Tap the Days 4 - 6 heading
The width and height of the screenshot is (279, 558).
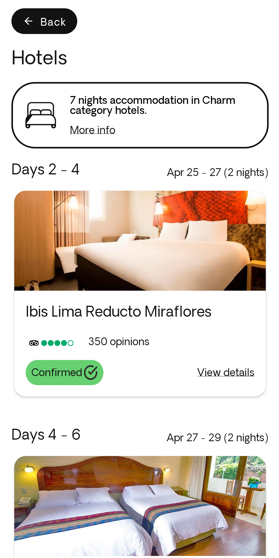click(x=46, y=435)
